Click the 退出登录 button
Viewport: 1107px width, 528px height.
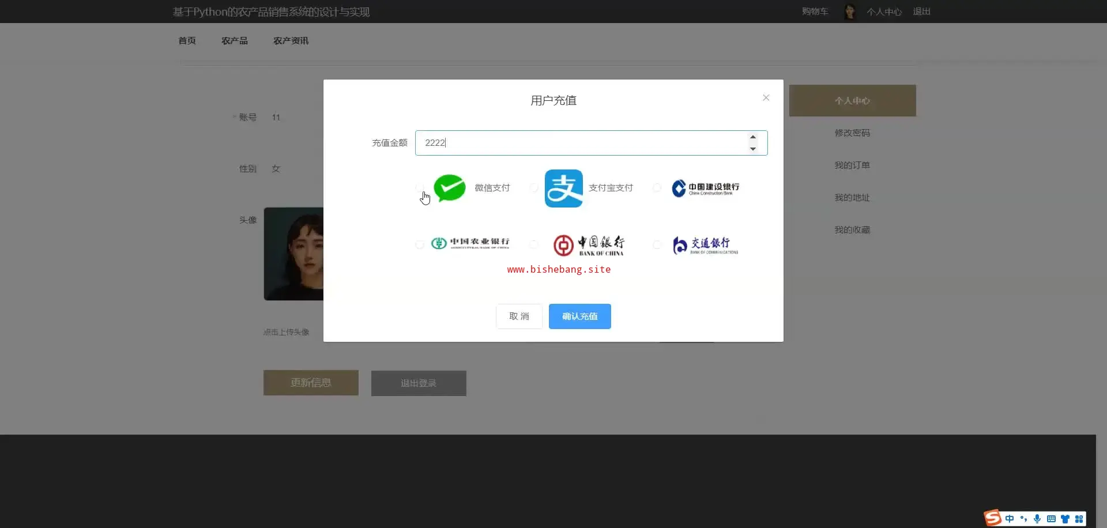tap(419, 383)
